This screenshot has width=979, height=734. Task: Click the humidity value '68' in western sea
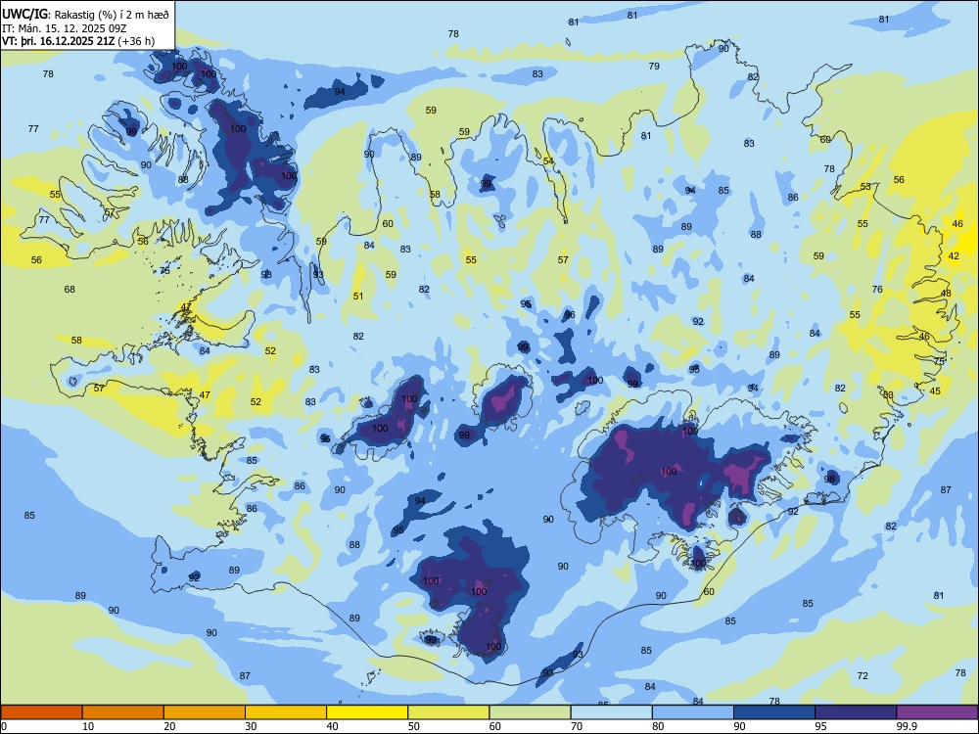(x=70, y=289)
